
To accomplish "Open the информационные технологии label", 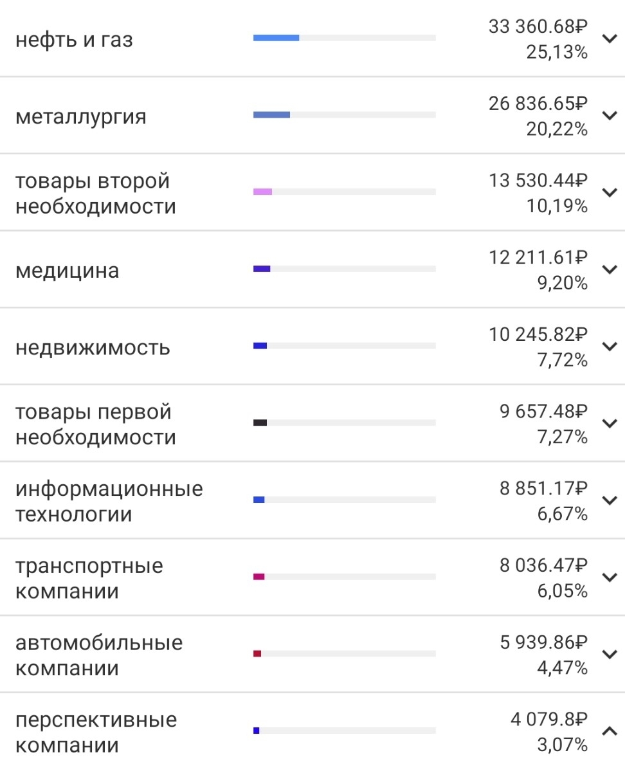I will tap(109, 501).
